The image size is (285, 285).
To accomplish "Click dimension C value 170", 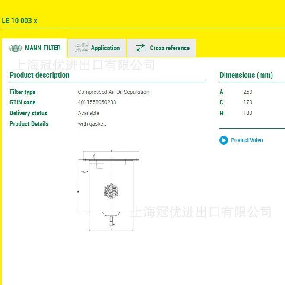I will (248, 102).
